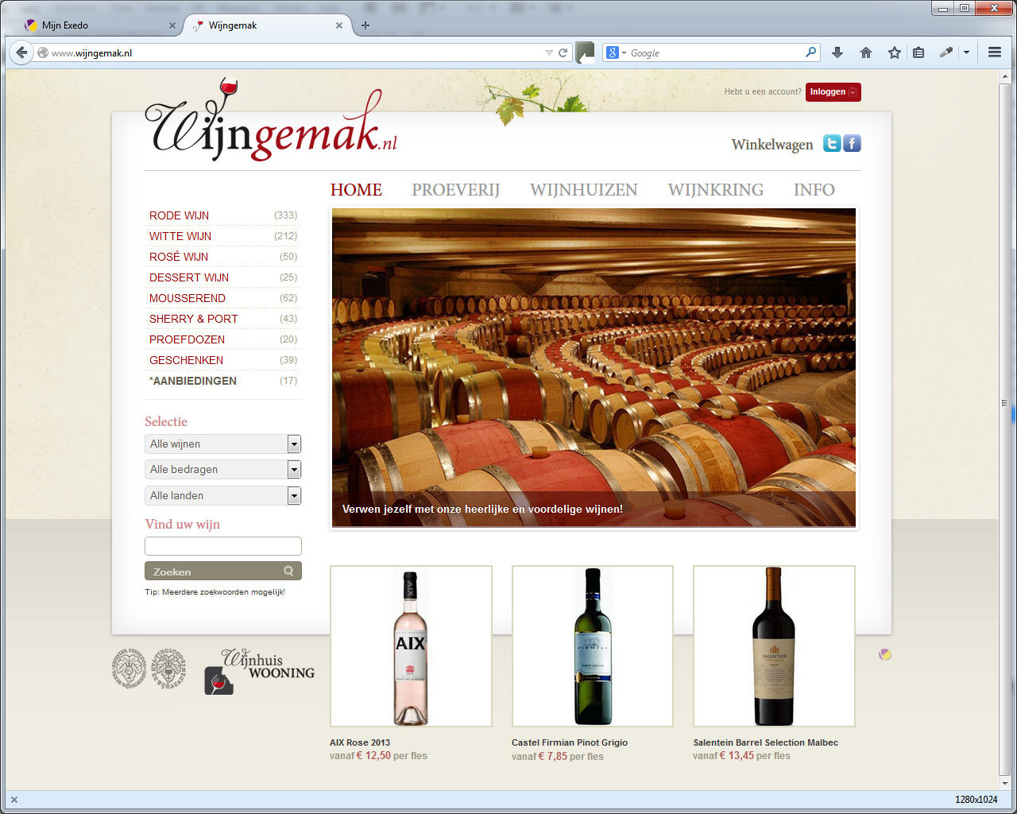Viewport: 1017px width, 814px height.
Task: Click the Vind uw wijn search field
Action: coord(222,546)
